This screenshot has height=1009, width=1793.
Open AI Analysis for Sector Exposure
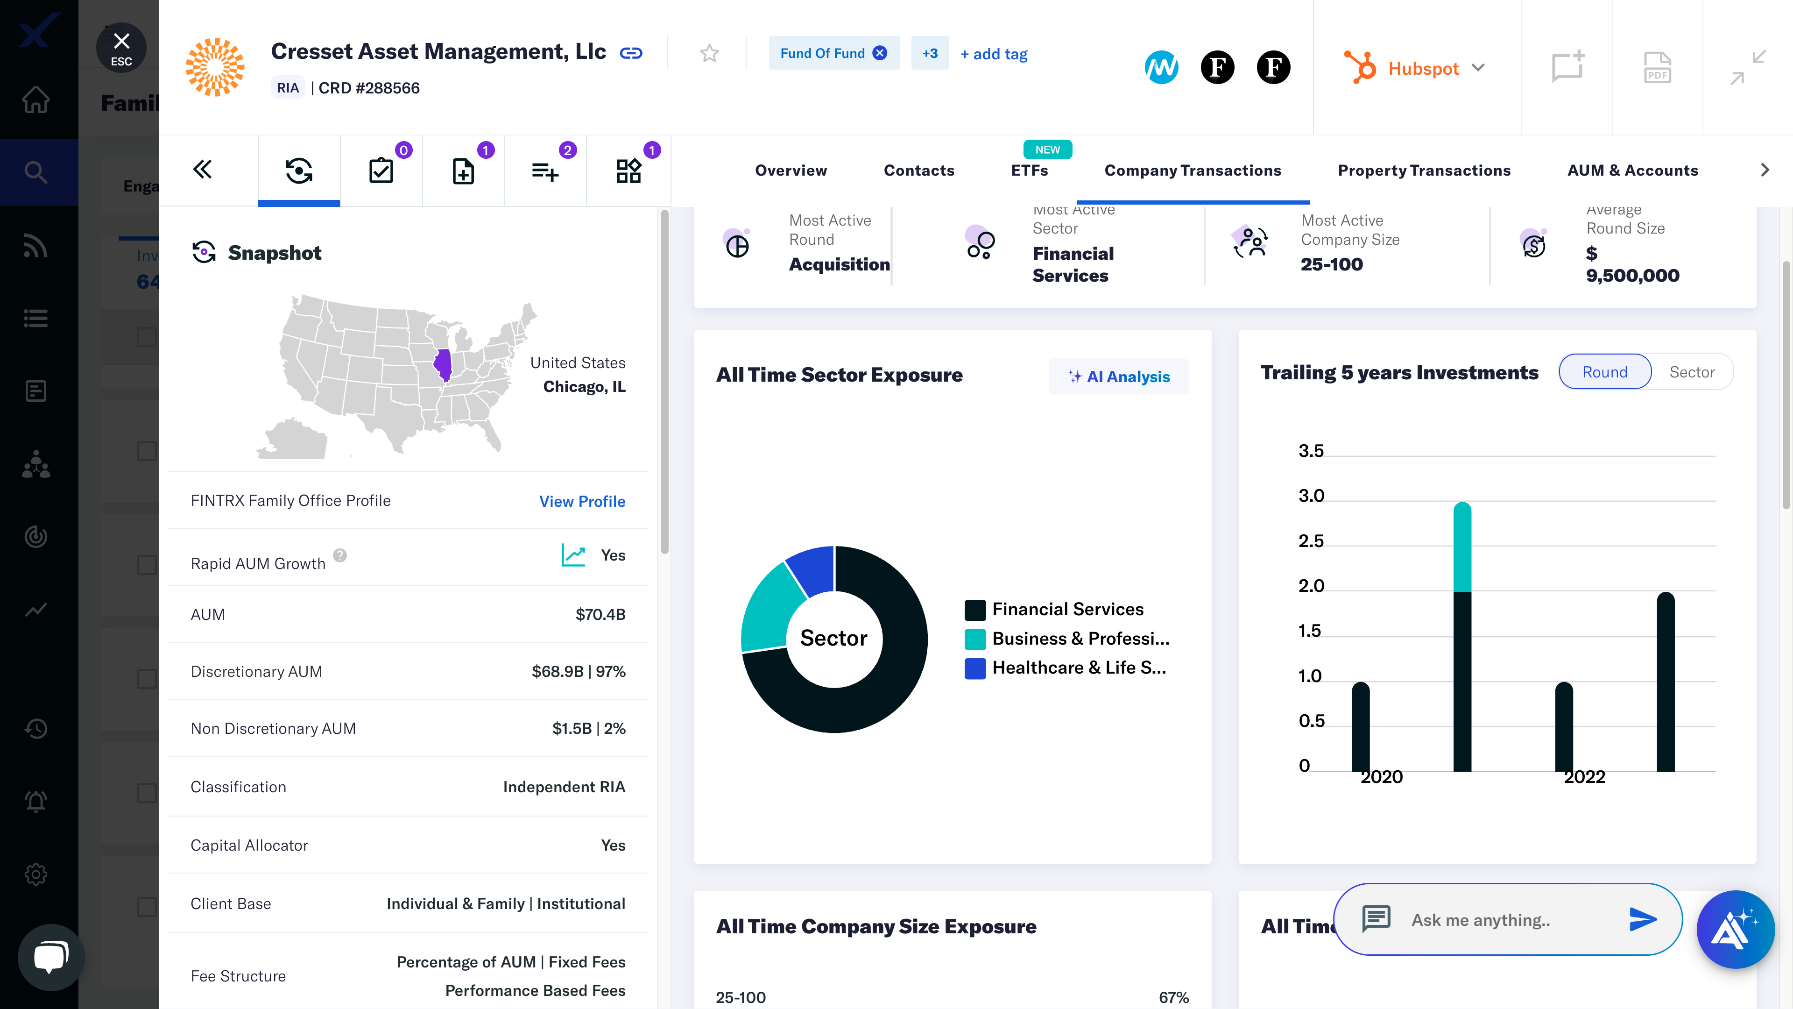pyautogui.click(x=1119, y=377)
